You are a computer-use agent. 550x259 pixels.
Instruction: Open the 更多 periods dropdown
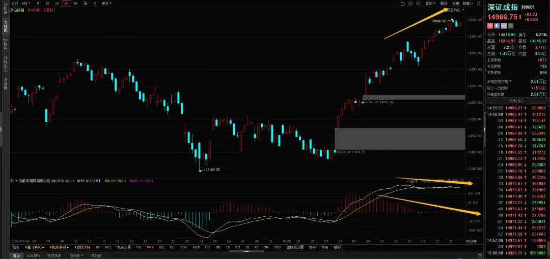pyautogui.click(x=106, y=3)
